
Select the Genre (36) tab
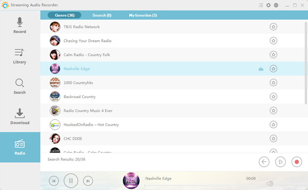(x=64, y=15)
